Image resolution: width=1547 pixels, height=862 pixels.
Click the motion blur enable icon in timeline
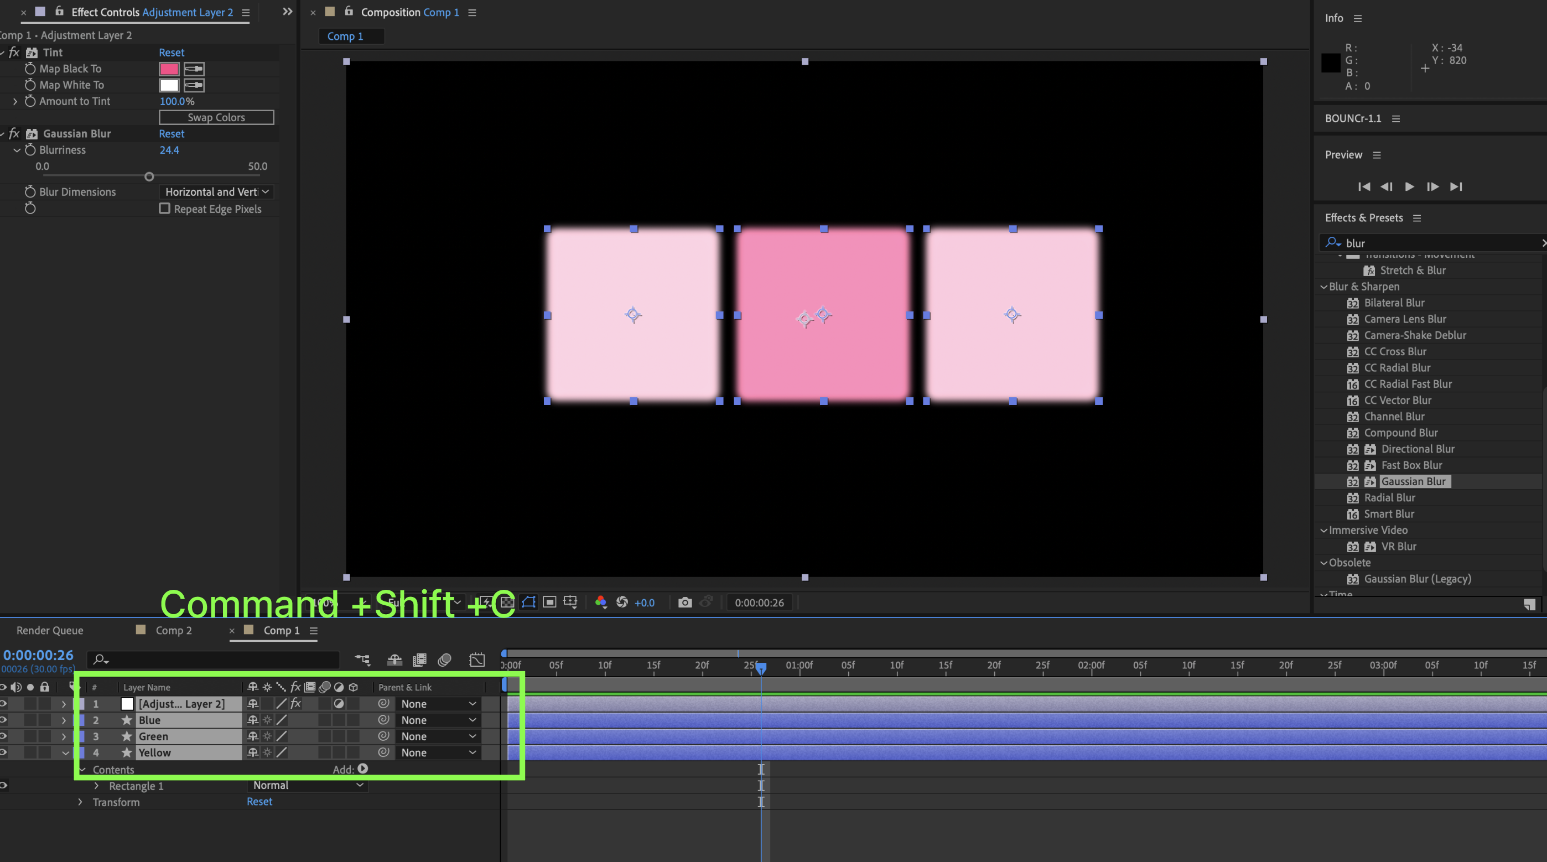444,660
